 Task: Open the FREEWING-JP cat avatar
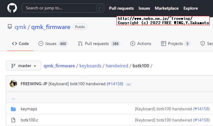13,84
